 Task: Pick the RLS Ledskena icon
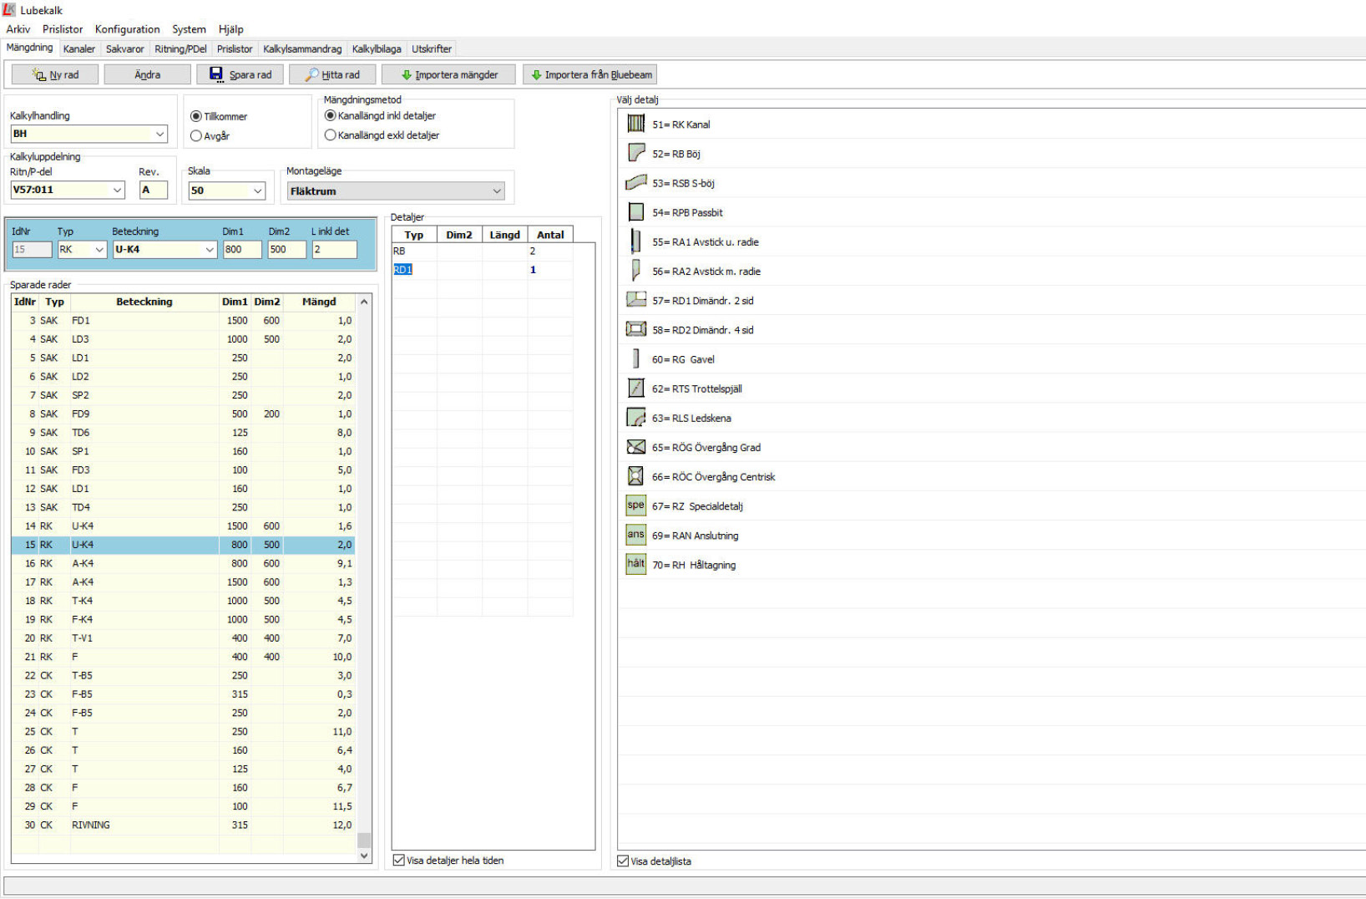(635, 418)
